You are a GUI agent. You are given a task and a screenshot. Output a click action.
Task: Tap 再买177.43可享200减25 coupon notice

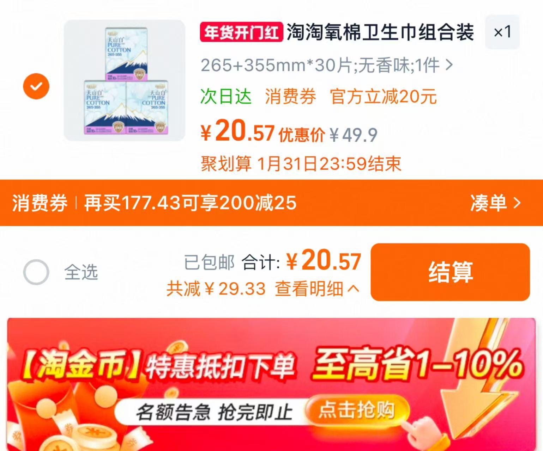(x=190, y=203)
